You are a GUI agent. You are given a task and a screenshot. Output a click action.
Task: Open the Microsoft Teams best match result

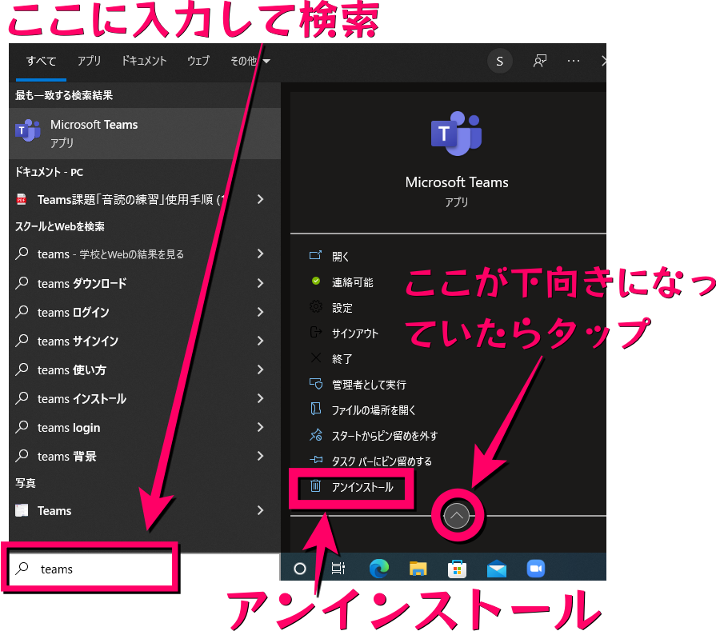click(145, 134)
